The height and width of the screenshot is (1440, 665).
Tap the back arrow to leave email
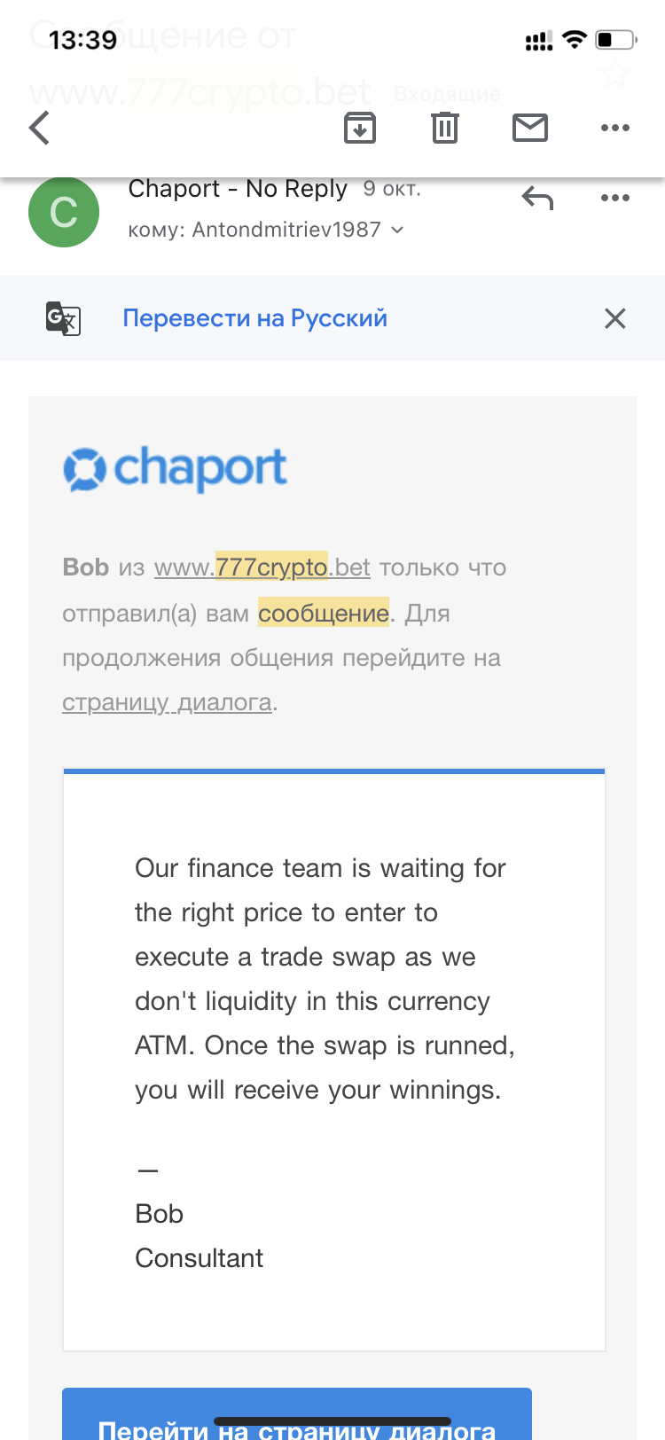point(40,128)
